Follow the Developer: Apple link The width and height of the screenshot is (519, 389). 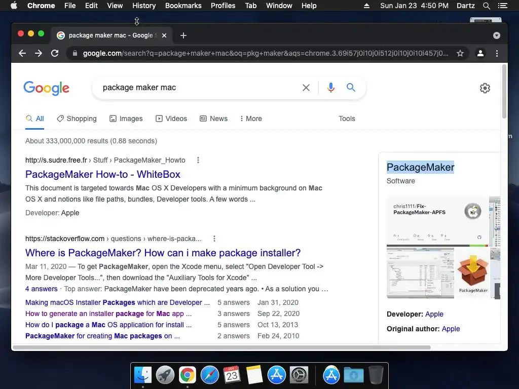(434, 314)
